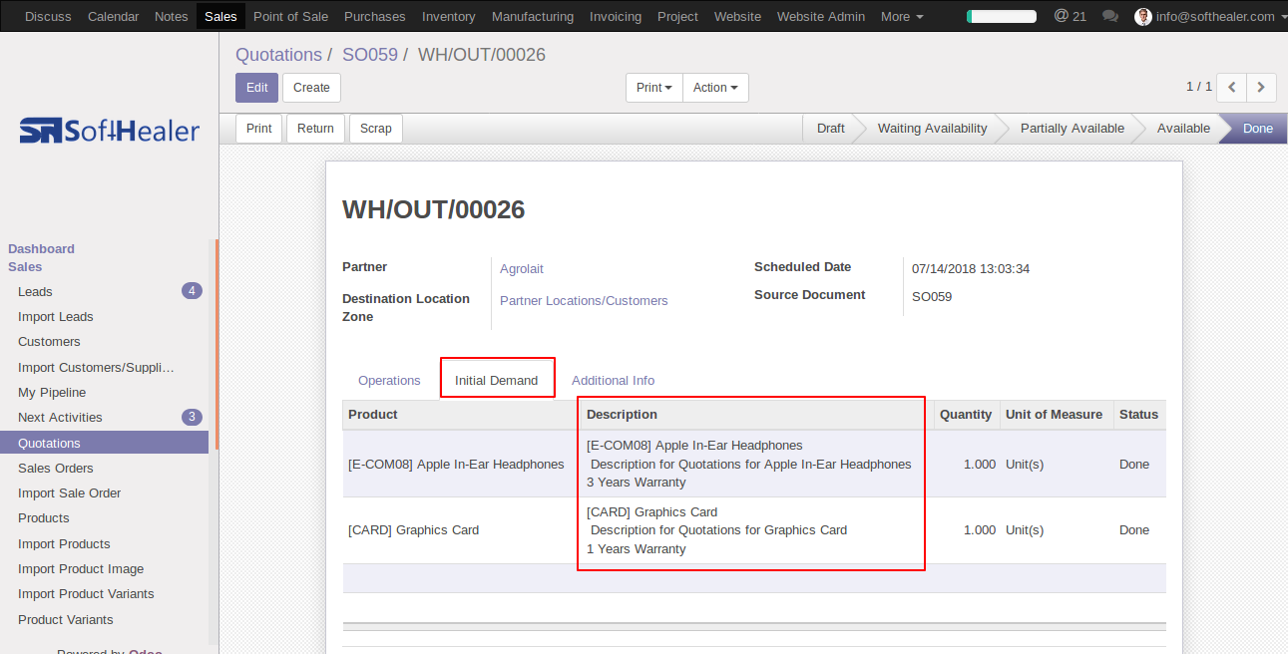The width and height of the screenshot is (1288, 654).
Task: Open Partner Locations/Customers link
Action: (x=584, y=301)
